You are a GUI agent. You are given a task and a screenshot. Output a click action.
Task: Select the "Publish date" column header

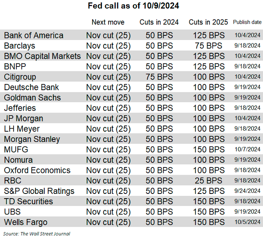pyautogui.click(x=247, y=22)
